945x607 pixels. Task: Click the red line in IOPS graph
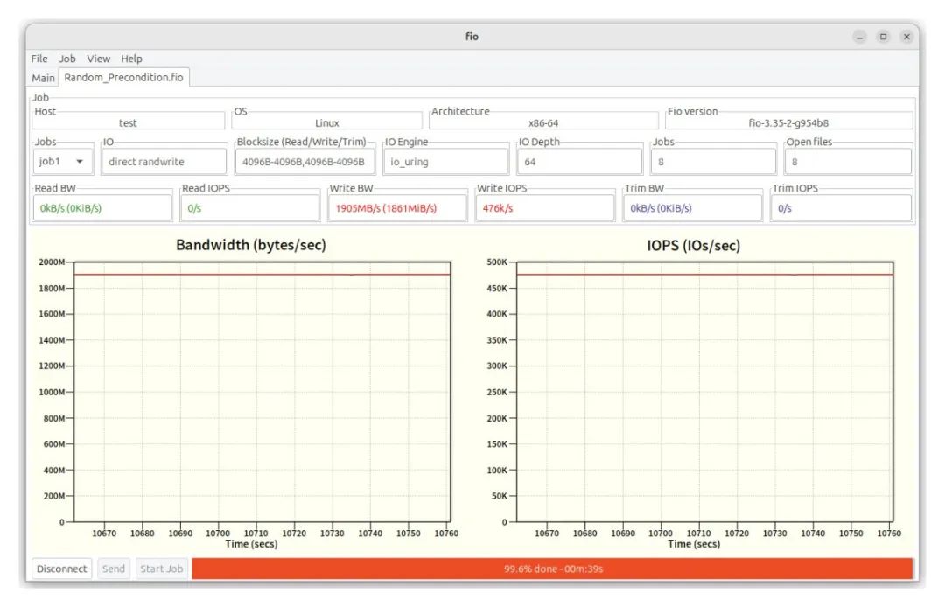click(x=704, y=275)
